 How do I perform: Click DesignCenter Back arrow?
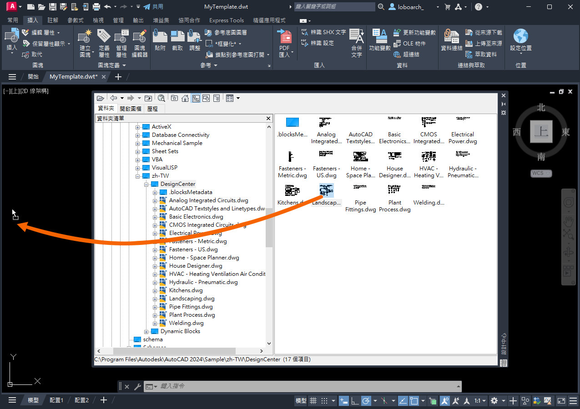[114, 98]
